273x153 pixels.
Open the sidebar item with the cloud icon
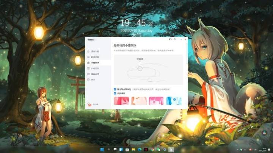(98, 57)
